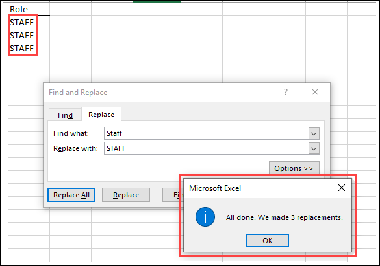The image size is (380, 266).
Task: Switch to the Find tab
Action: tap(65, 115)
